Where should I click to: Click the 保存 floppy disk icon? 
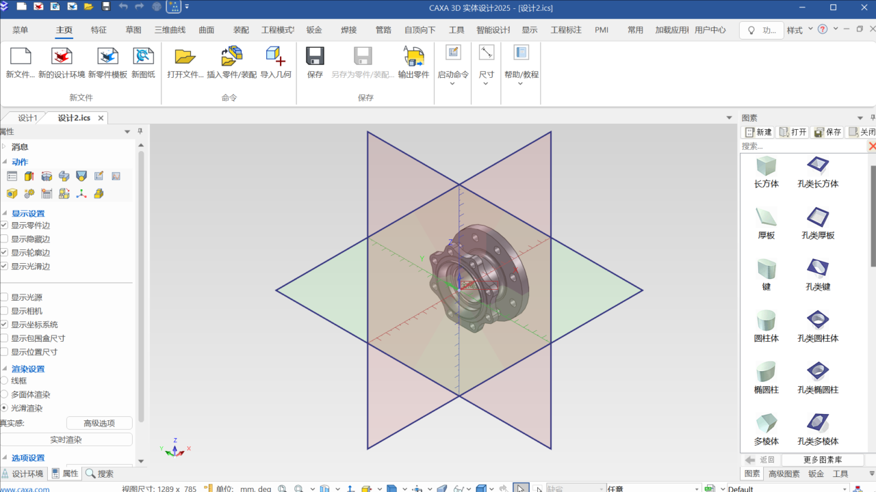315,56
